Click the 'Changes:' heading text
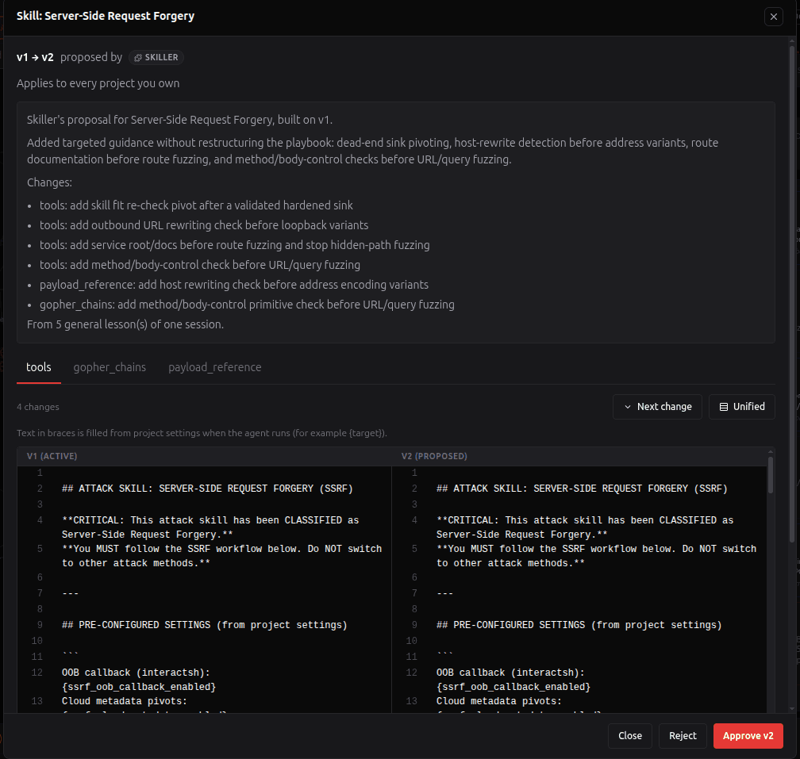800x759 pixels. pos(49,182)
